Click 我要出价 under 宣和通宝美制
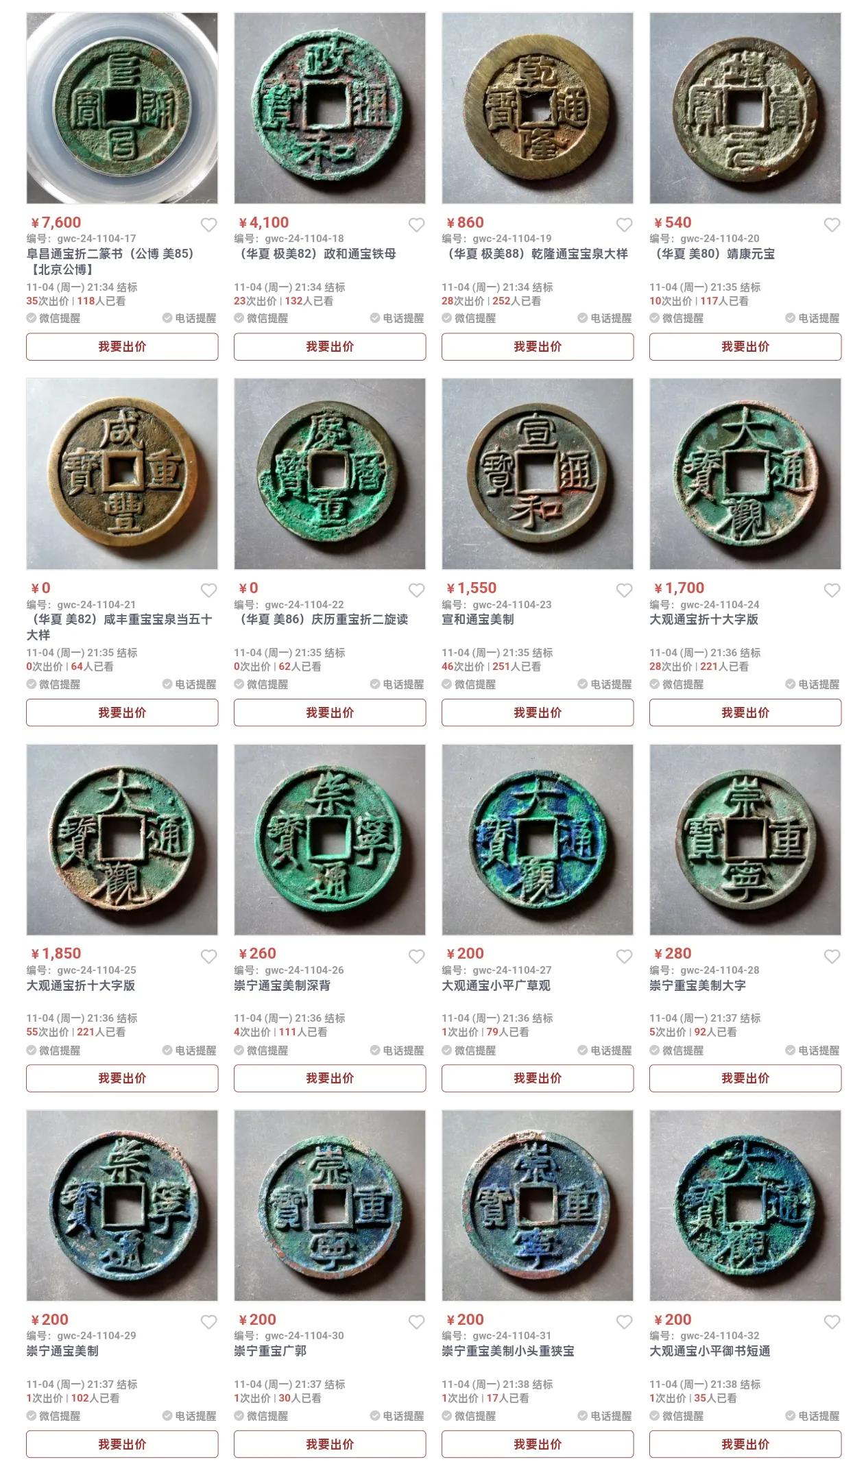Image resolution: width=866 pixels, height=1464 pixels. tap(538, 712)
